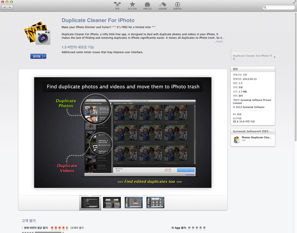The height and width of the screenshot is (233, 297).
Task: Click the vertical scrollbar on the right
Action: (x=296, y=77)
